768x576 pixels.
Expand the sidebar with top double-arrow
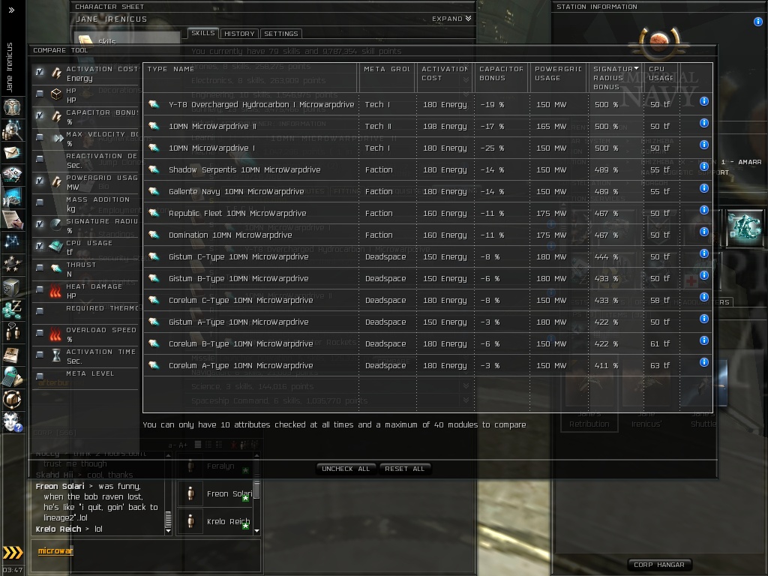click(12, 10)
